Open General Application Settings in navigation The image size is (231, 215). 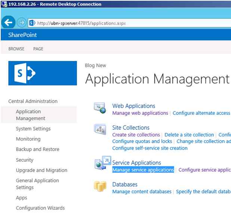pyautogui.click(x=37, y=184)
